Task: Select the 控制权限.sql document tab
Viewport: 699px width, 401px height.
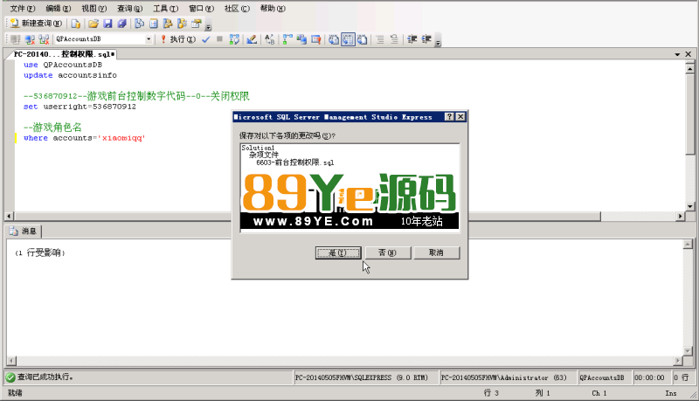Action: (64, 54)
